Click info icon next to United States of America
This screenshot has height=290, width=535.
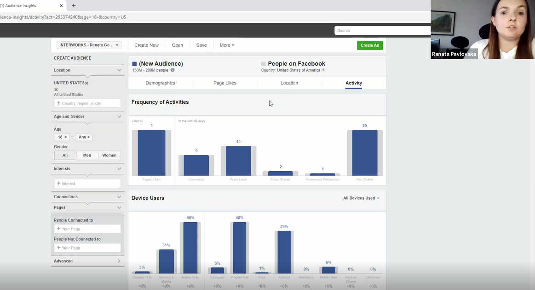(x=323, y=70)
